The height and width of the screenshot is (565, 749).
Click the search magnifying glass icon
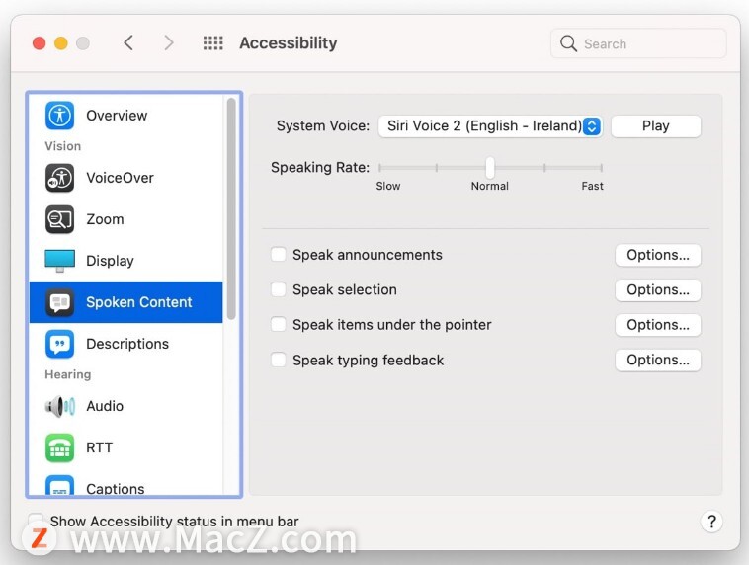point(568,43)
